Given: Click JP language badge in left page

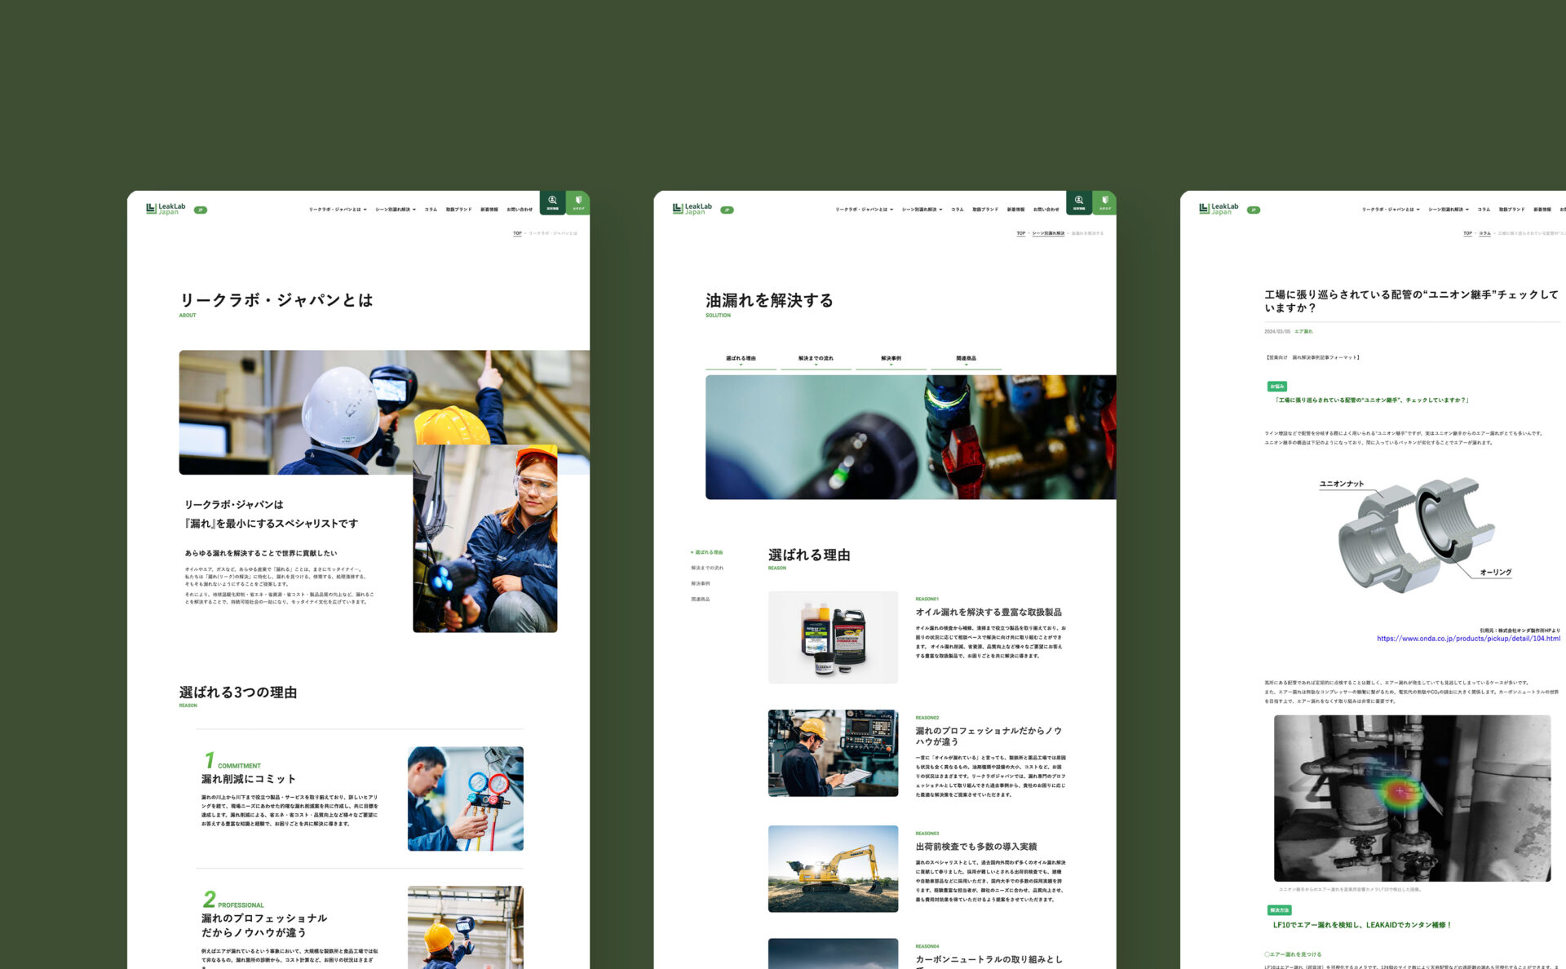Looking at the screenshot, I should 201,210.
